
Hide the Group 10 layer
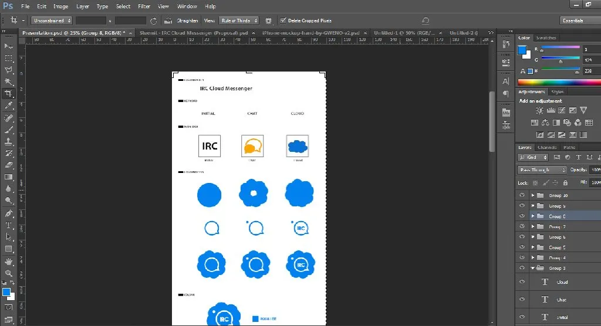pyautogui.click(x=522, y=195)
